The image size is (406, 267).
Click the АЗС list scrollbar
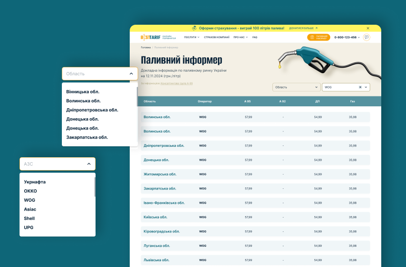click(x=95, y=187)
